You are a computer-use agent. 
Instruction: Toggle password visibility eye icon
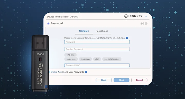click(141, 23)
